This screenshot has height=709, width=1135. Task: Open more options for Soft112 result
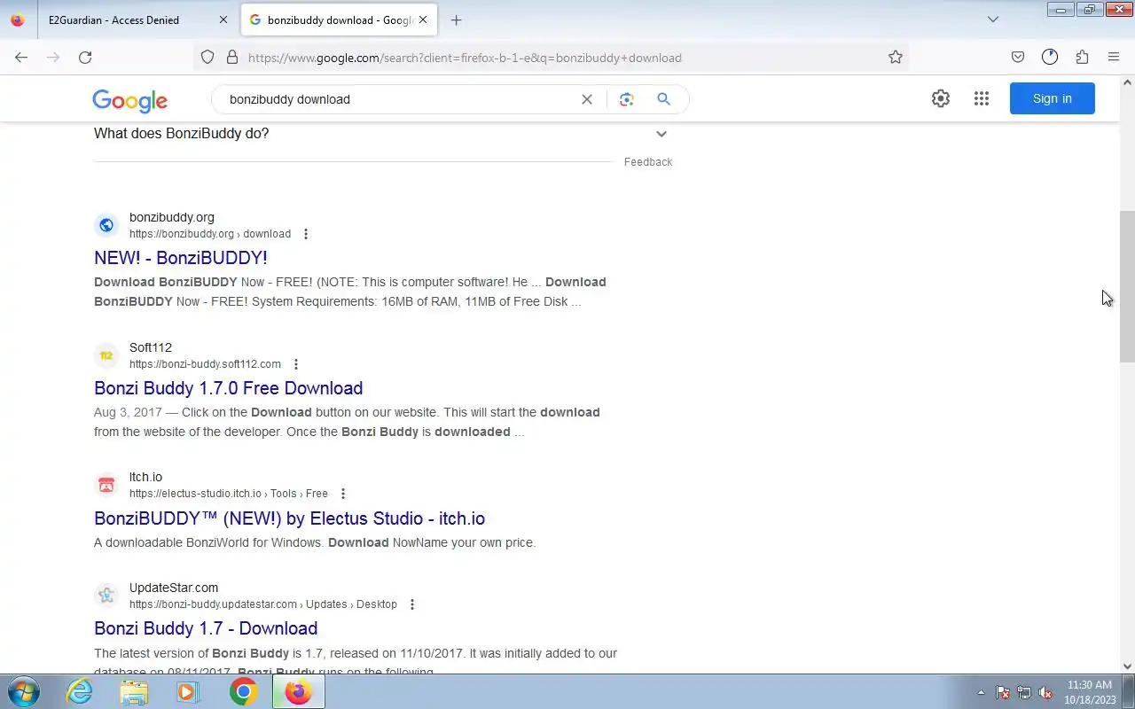point(296,364)
